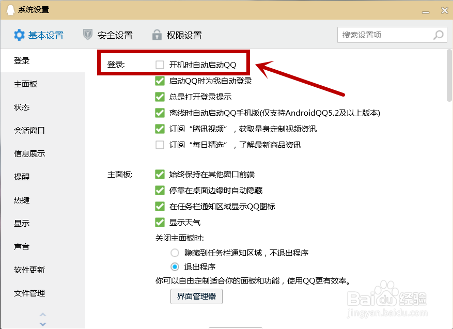The width and height of the screenshot is (453, 329).
Task: Click the 关闭主面板时 label
Action: click(x=179, y=238)
